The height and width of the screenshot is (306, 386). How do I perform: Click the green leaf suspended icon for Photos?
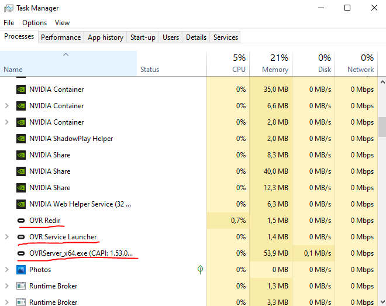point(200,270)
